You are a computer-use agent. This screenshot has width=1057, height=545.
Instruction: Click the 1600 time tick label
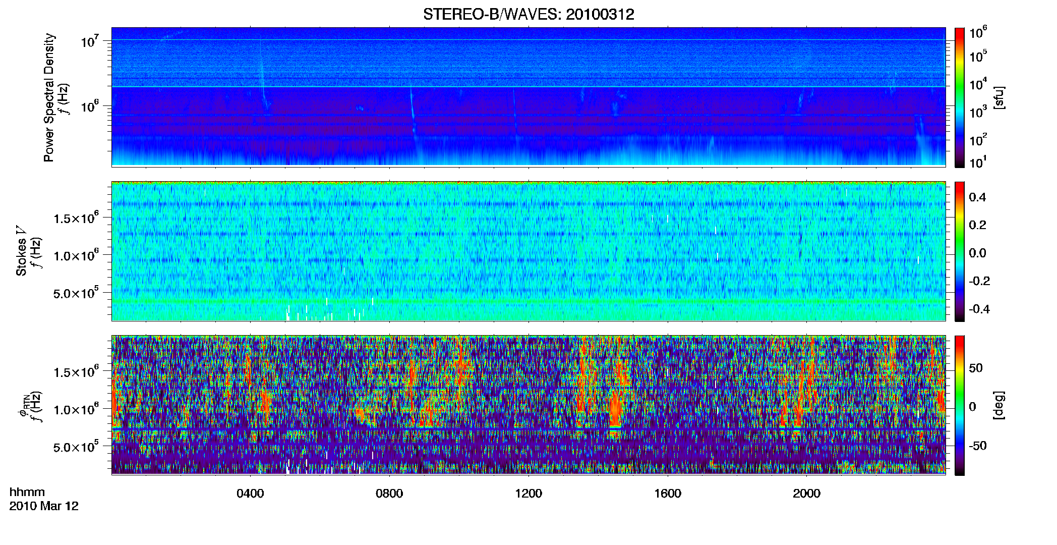[x=668, y=494]
